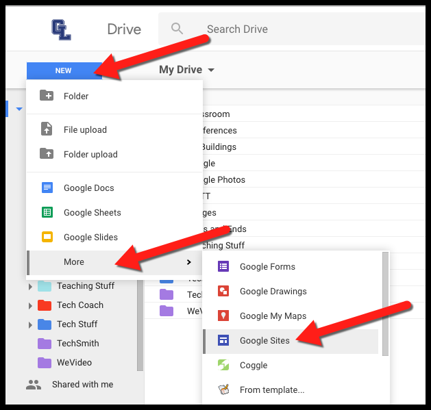Click the new folder plus icon

47,96
